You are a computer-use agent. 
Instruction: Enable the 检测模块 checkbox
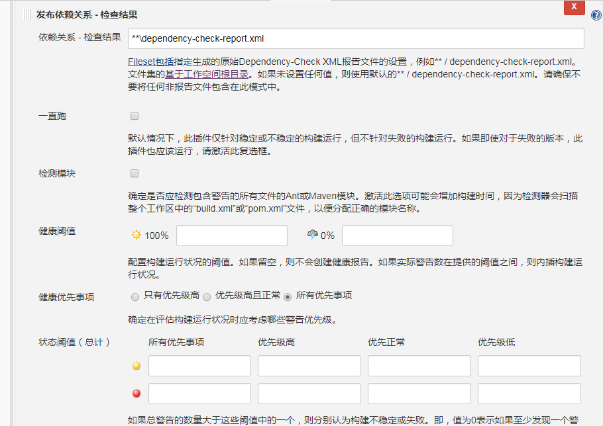135,173
